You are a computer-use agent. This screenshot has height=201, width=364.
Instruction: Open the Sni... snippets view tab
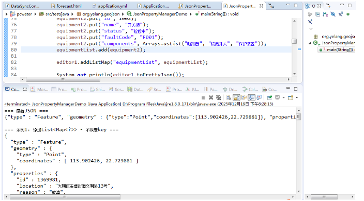[98, 89]
